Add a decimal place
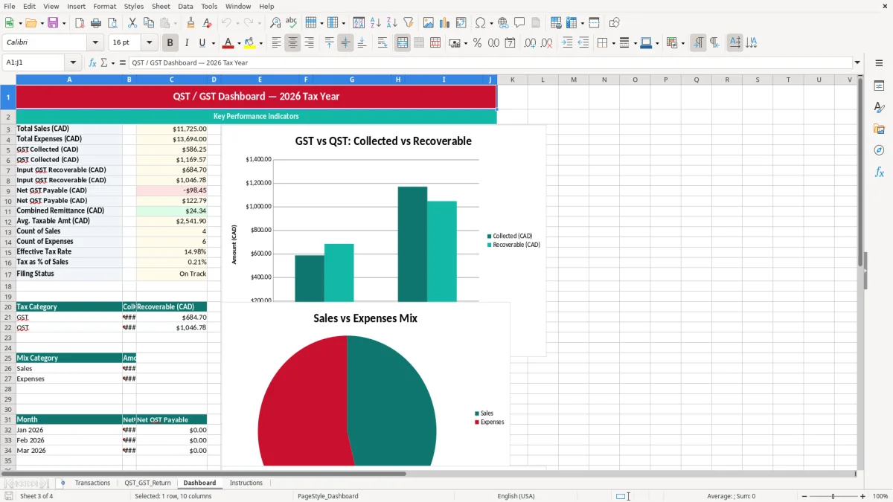Image resolution: width=893 pixels, height=502 pixels. (x=530, y=43)
